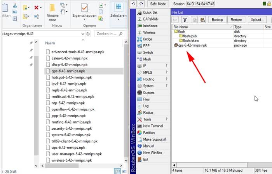Click the Redo arrow in WinBox toolbar

coord(141,3)
